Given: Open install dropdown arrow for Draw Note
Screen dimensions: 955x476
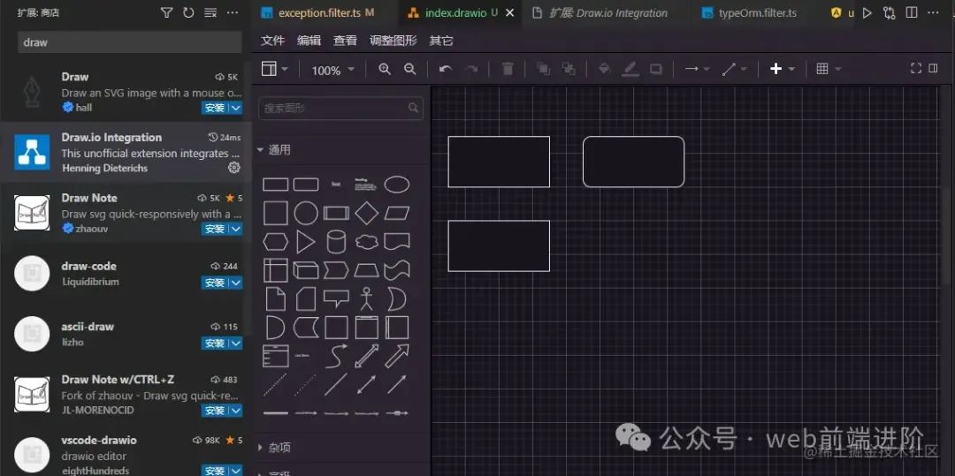Looking at the screenshot, I should click(x=236, y=230).
